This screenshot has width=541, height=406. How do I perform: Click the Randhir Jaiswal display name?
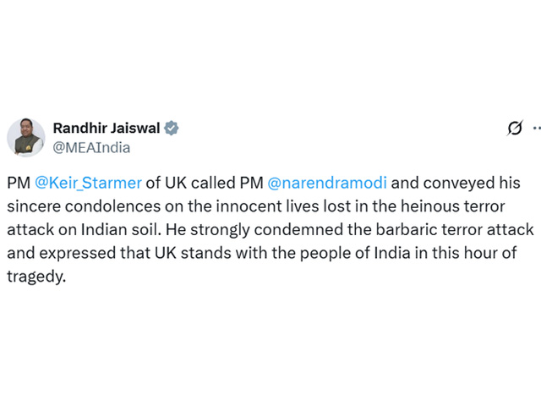pos(107,128)
